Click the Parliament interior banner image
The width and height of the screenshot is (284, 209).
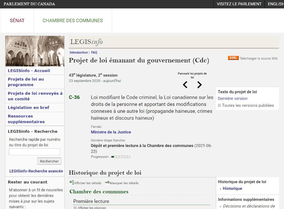tap(35, 51)
